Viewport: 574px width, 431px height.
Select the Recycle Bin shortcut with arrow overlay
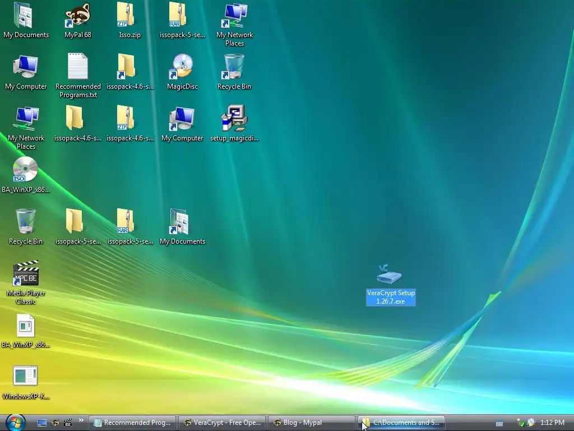(x=234, y=72)
